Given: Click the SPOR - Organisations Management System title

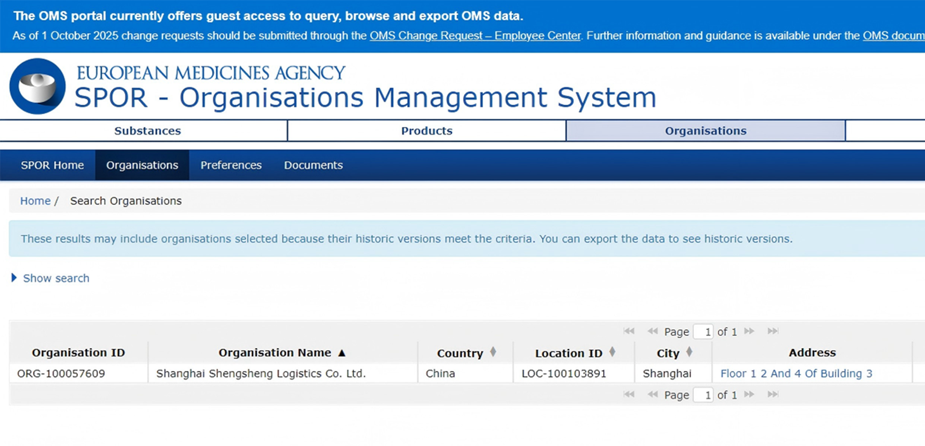Looking at the screenshot, I should (365, 98).
